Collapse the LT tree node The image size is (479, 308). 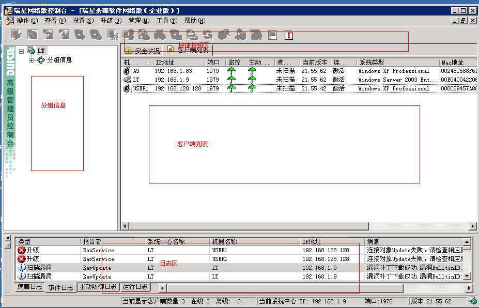(21, 51)
